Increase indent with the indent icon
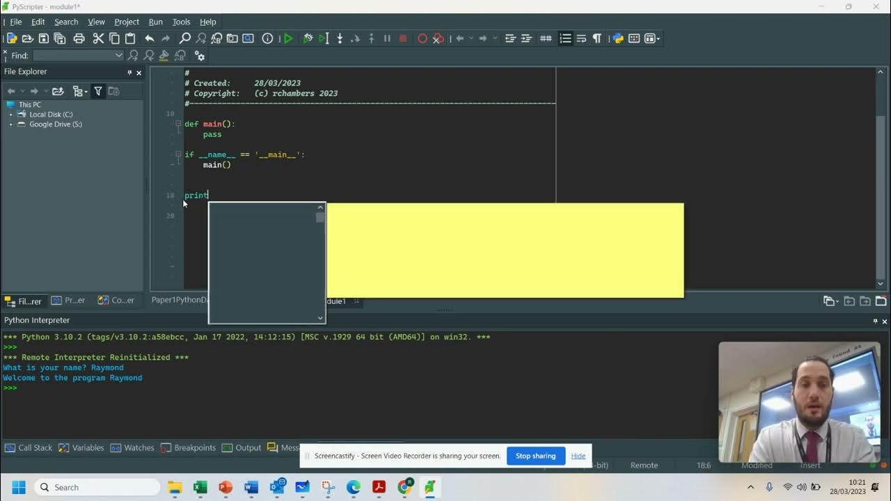 pos(526,39)
